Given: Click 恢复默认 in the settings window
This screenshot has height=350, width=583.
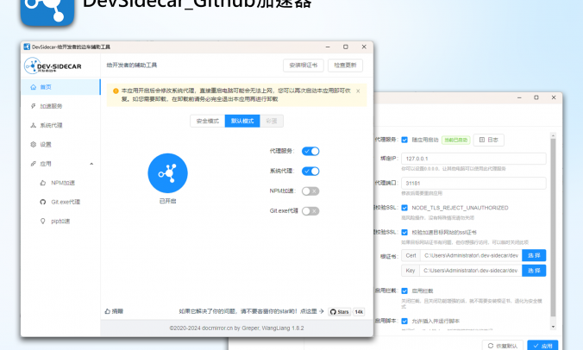Looking at the screenshot, I should (503, 346).
